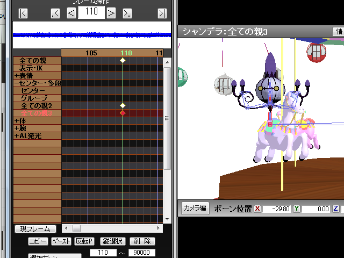Click the vertical timeline scrollbar thumb

[167, 118]
